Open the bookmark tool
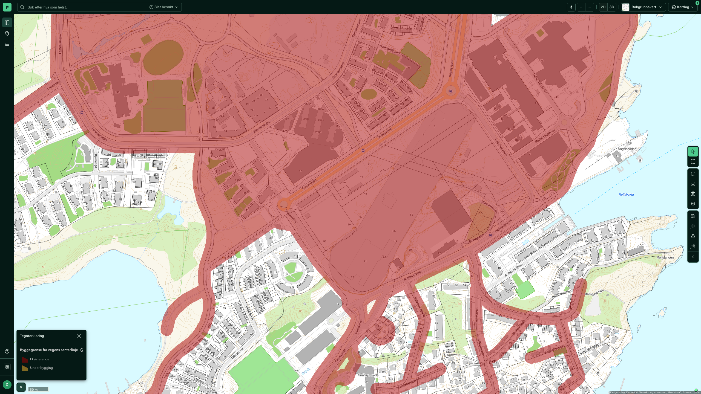The width and height of the screenshot is (701, 394). [693, 174]
